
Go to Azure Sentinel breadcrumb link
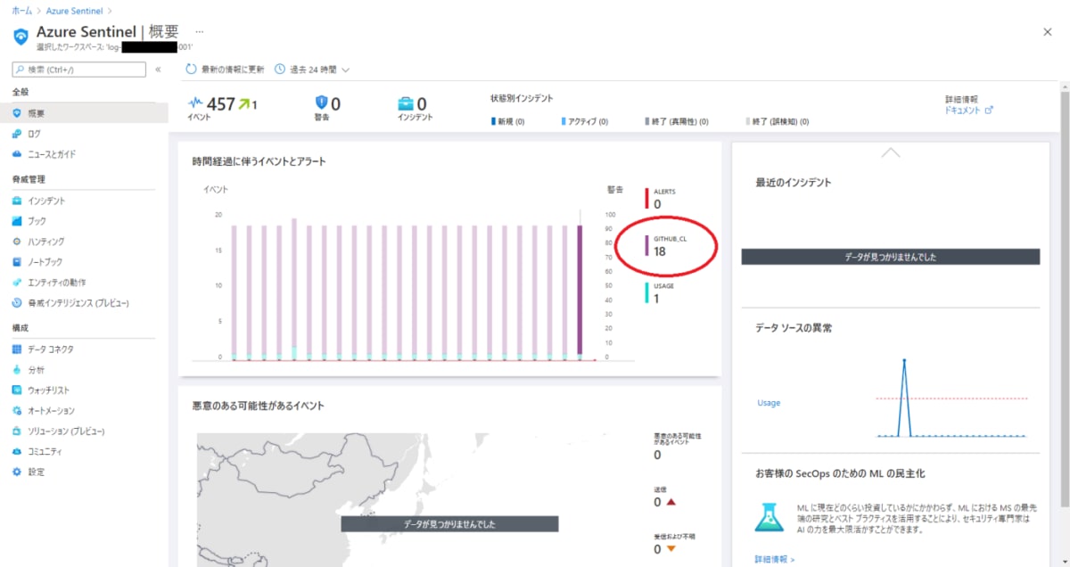click(73, 10)
